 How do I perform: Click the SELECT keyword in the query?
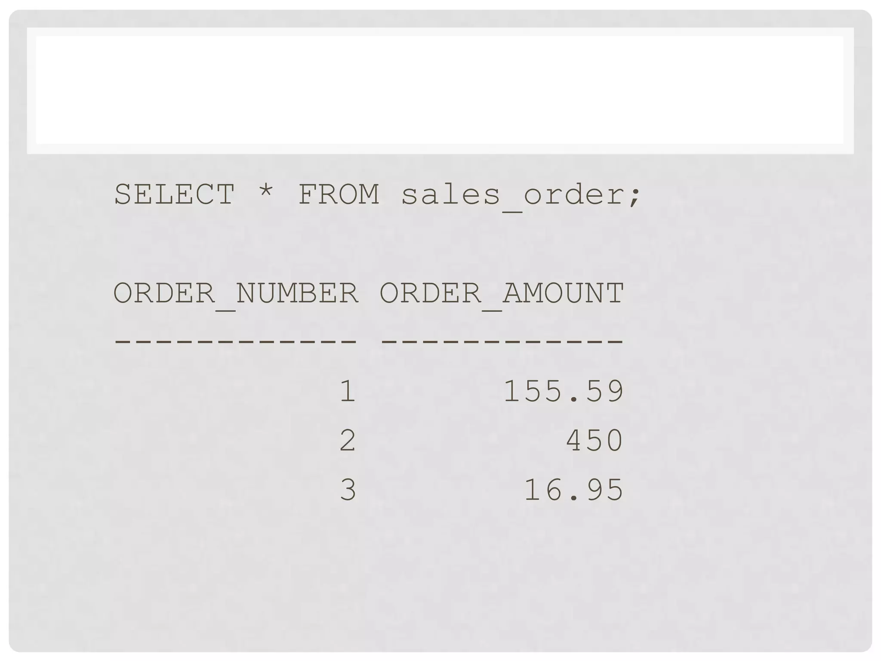click(x=174, y=195)
